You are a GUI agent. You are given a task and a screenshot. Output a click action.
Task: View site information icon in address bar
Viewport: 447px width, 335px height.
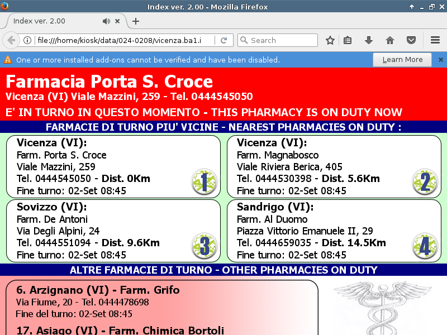27,40
